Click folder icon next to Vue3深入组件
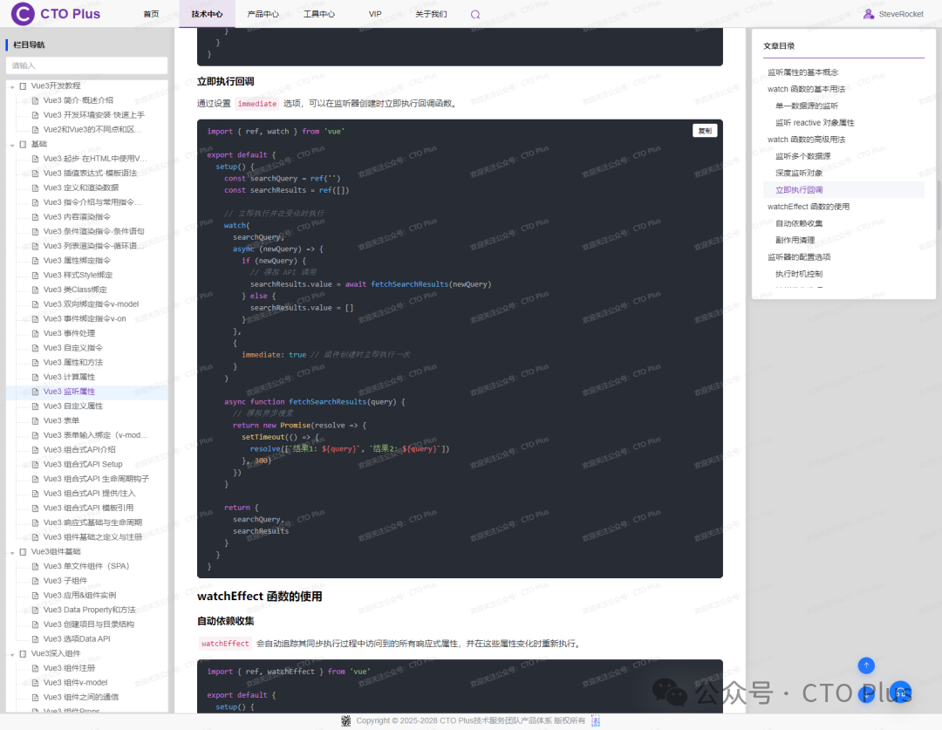The image size is (942, 730). [x=24, y=654]
